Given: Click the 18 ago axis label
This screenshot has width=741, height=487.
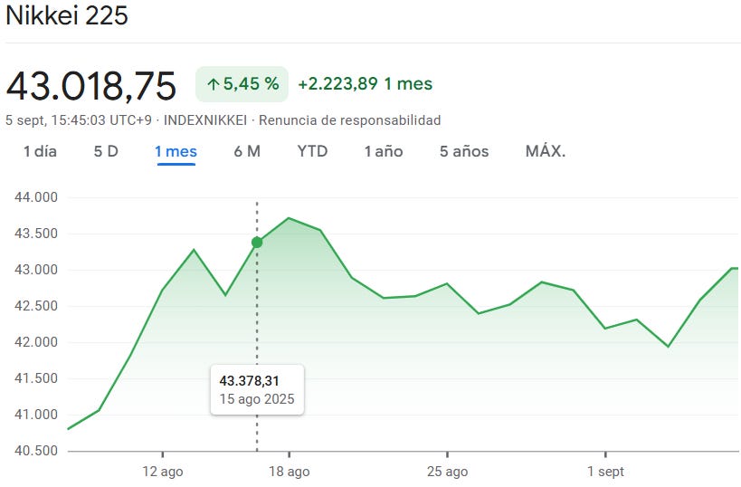Looking at the screenshot, I should click(290, 472).
